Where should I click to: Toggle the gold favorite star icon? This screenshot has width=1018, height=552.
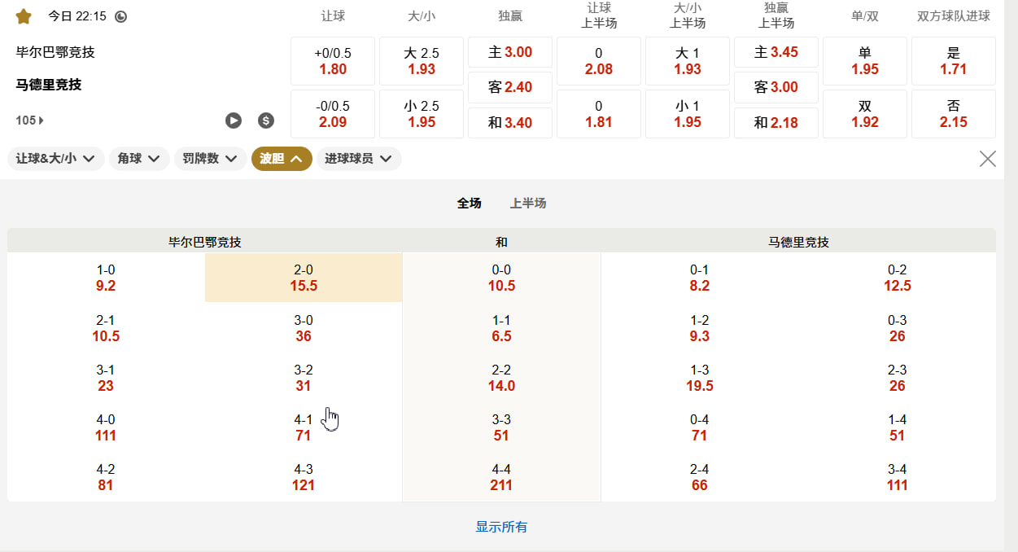pos(24,15)
